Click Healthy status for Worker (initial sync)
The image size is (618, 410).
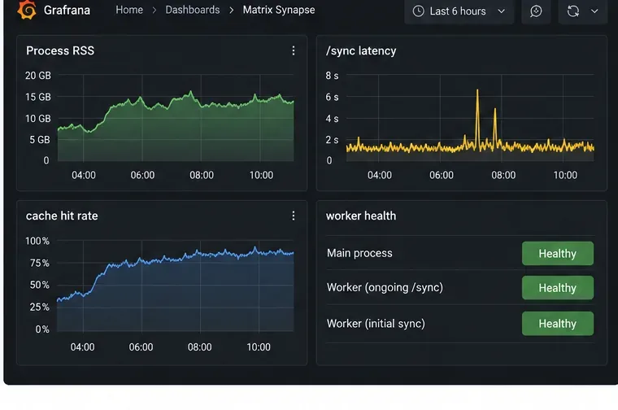(557, 324)
